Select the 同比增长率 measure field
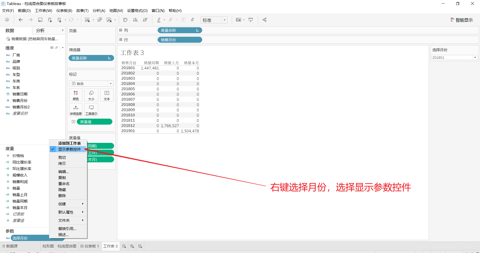480x253 pixels. tap(22, 162)
